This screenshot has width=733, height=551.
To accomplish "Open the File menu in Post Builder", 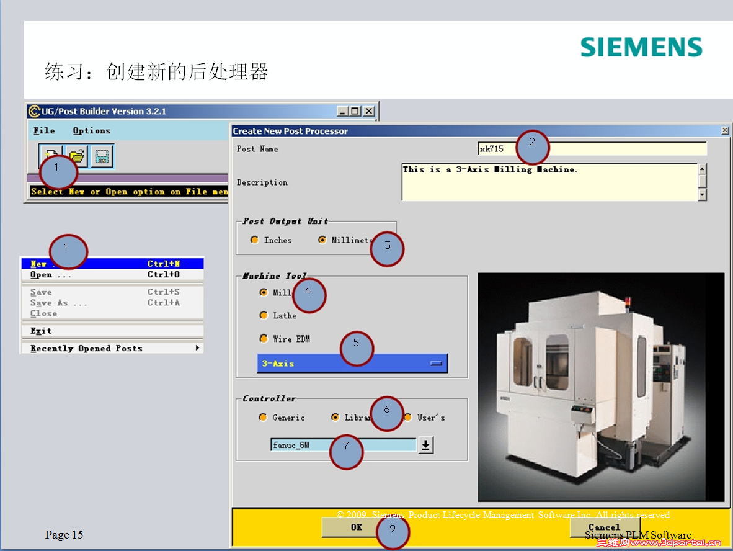I will (x=44, y=130).
